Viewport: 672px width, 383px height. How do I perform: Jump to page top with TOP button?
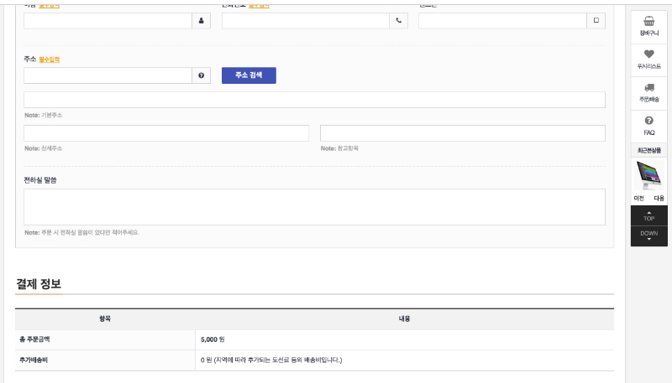coord(648,216)
